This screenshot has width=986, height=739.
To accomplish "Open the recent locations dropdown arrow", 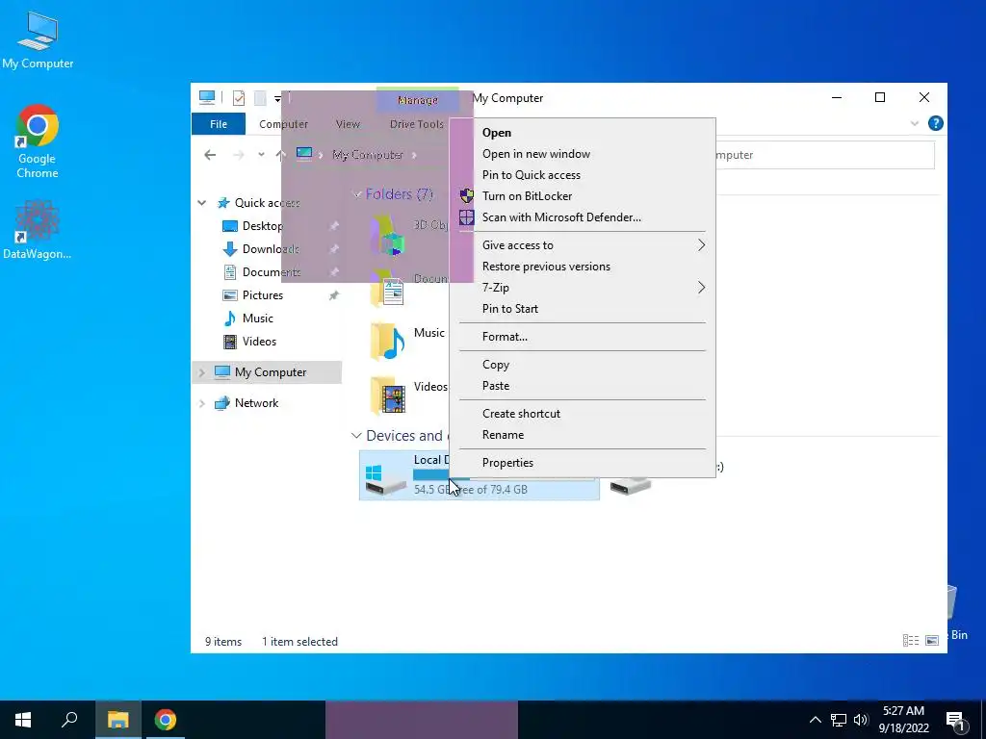I will [x=261, y=155].
